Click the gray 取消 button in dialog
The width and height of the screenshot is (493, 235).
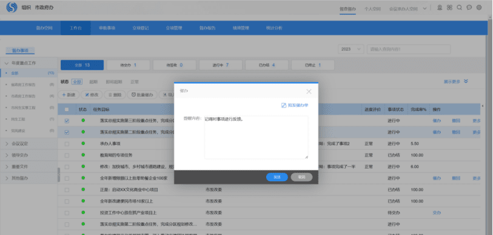301,177
